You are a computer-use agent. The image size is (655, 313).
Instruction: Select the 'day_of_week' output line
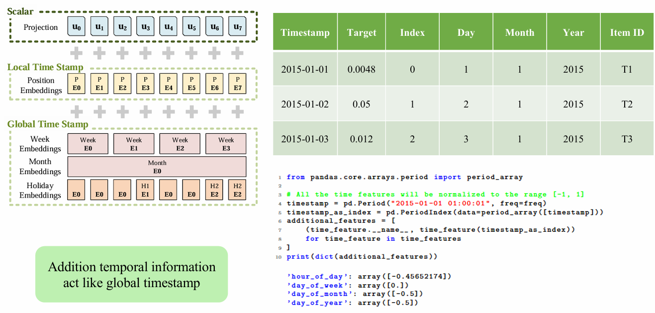pyautogui.click(x=348, y=285)
